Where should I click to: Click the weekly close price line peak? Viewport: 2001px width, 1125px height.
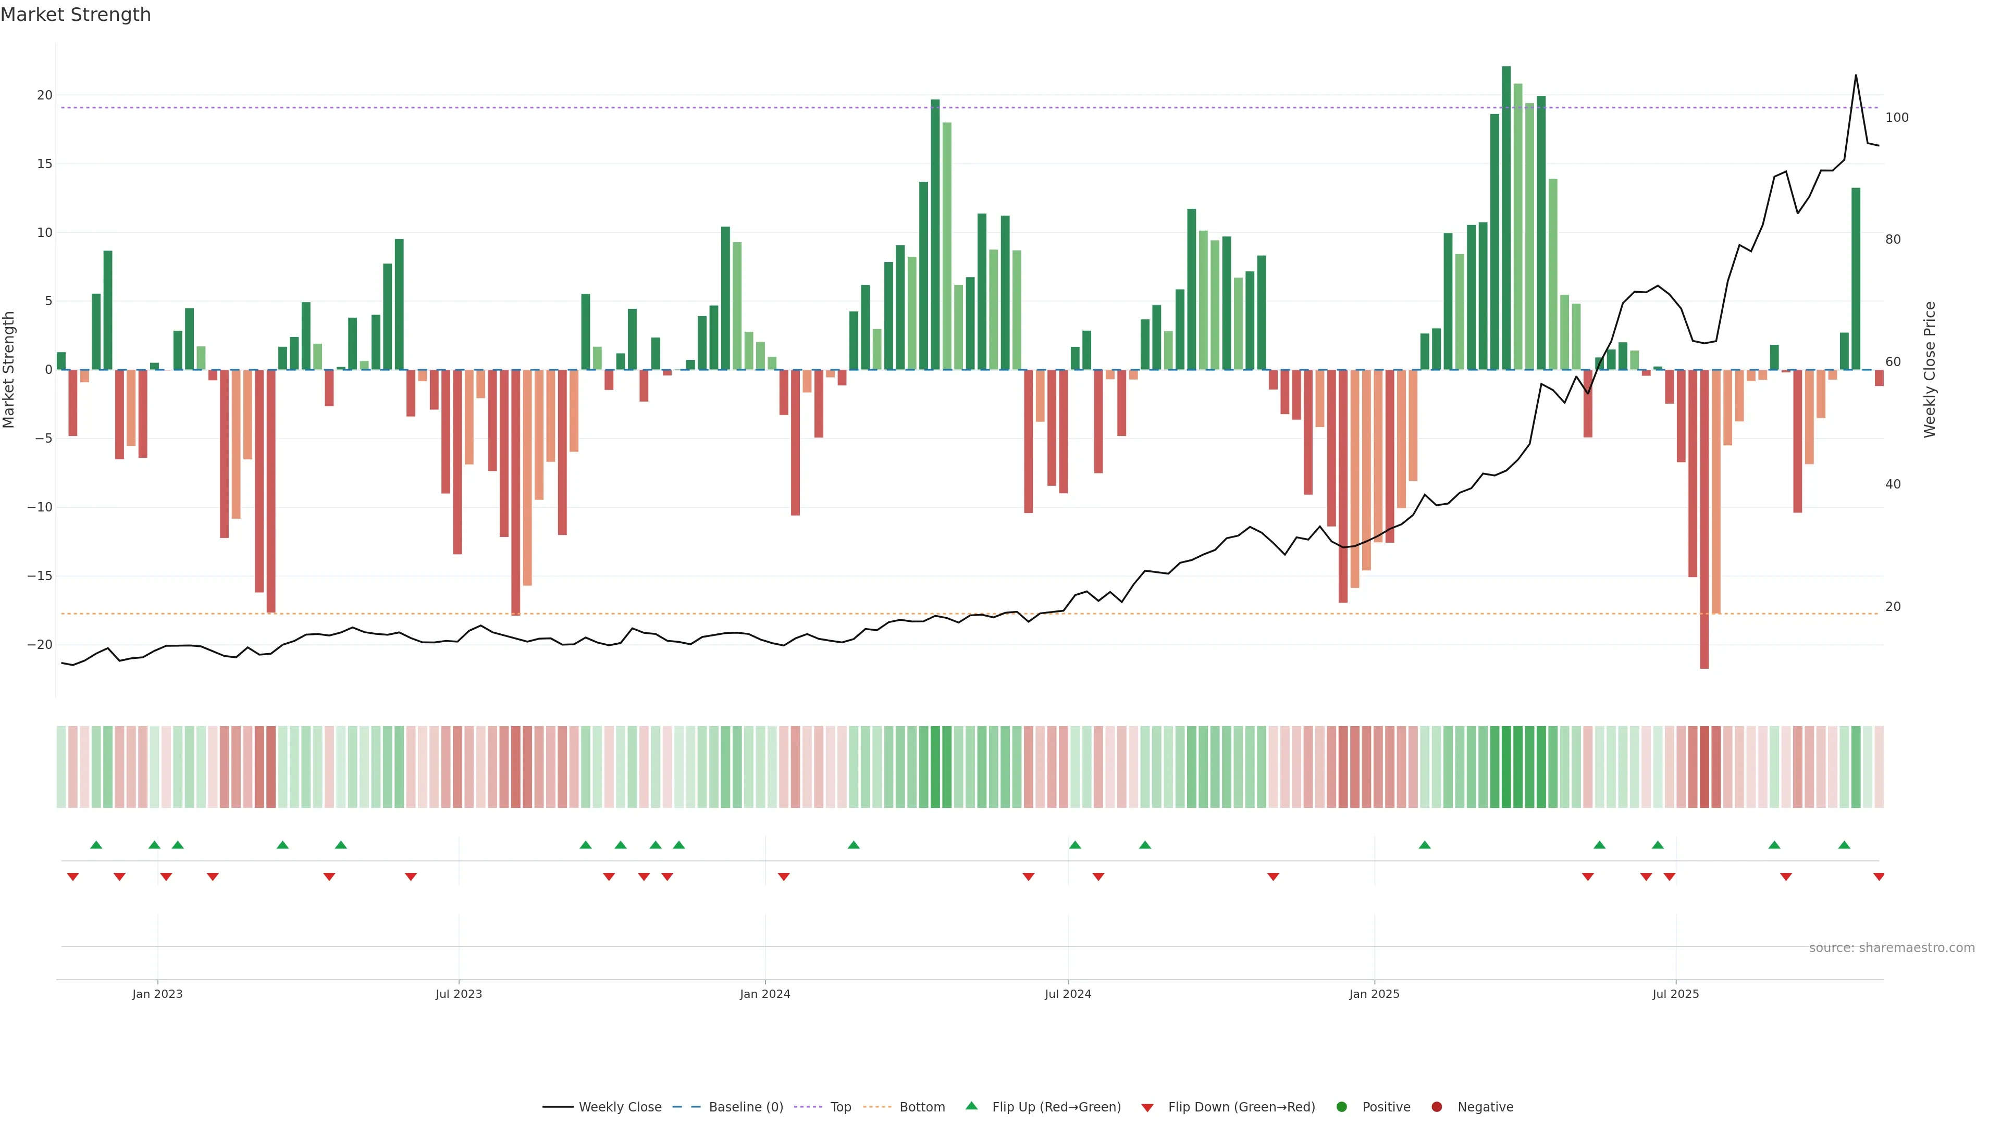click(1856, 76)
